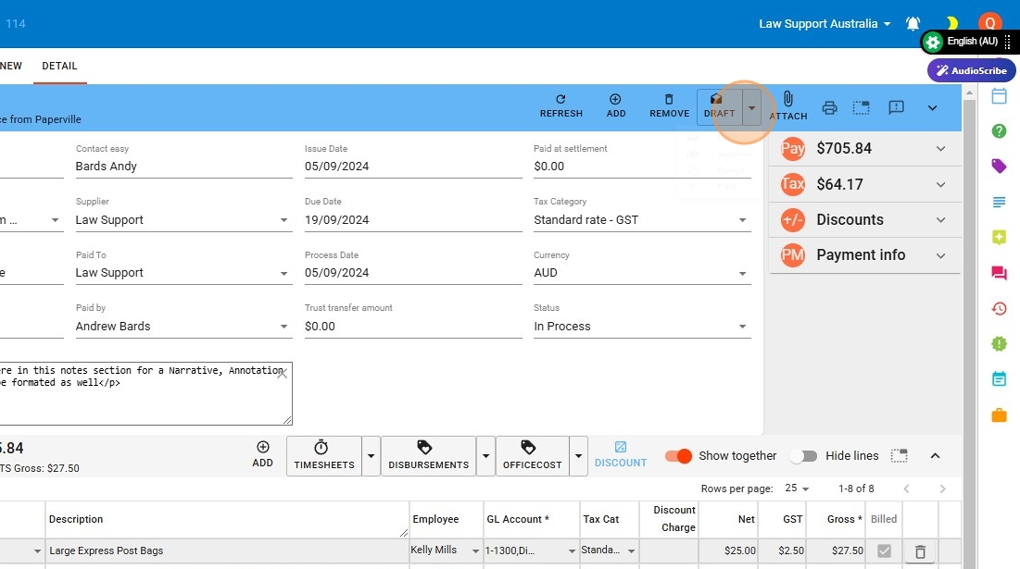Click the Disbursements tag button
The image size is (1020, 569).
tap(428, 455)
